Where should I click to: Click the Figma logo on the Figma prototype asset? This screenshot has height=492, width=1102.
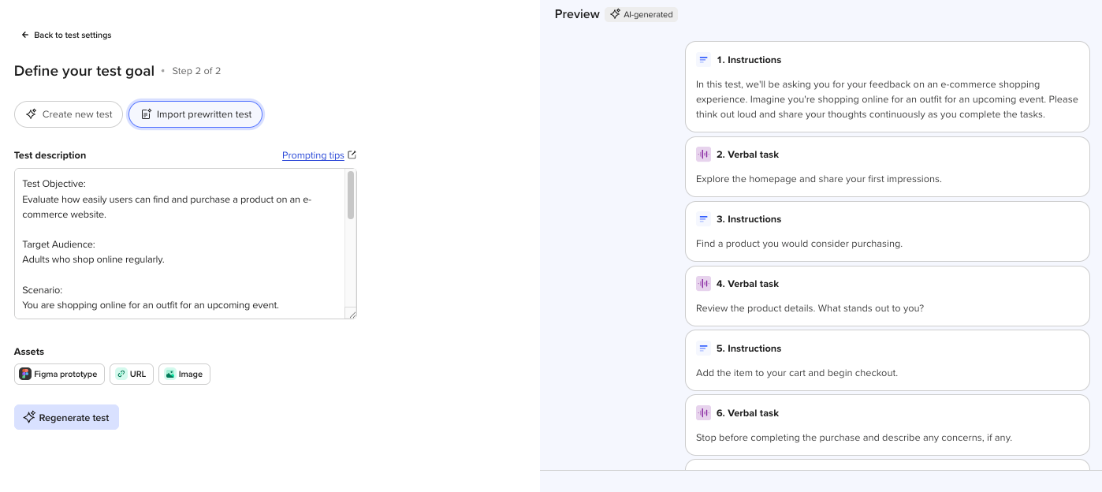(25, 374)
